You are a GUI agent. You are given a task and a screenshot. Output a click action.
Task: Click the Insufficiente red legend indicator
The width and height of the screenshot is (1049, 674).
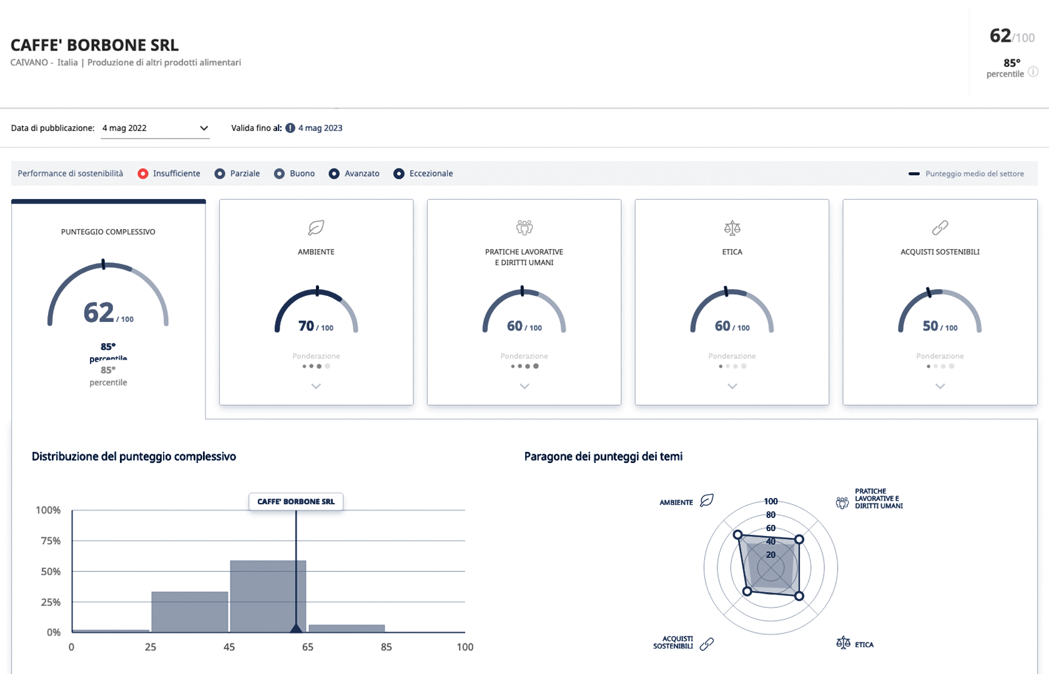(143, 173)
